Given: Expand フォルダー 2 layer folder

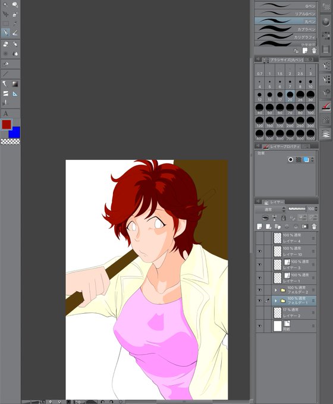Looking at the screenshot, I should click(276, 290).
